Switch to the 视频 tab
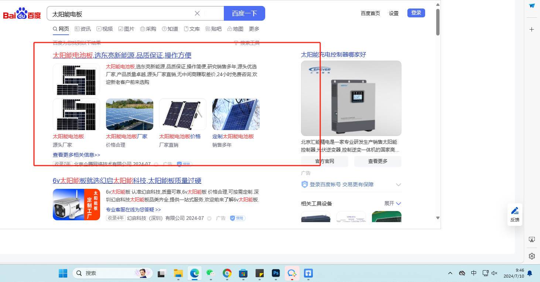The image size is (540, 282). (105, 29)
